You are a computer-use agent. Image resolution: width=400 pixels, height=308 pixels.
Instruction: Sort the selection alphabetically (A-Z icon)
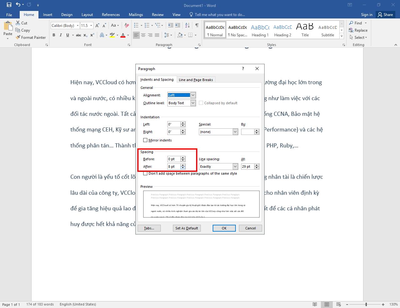(187, 25)
